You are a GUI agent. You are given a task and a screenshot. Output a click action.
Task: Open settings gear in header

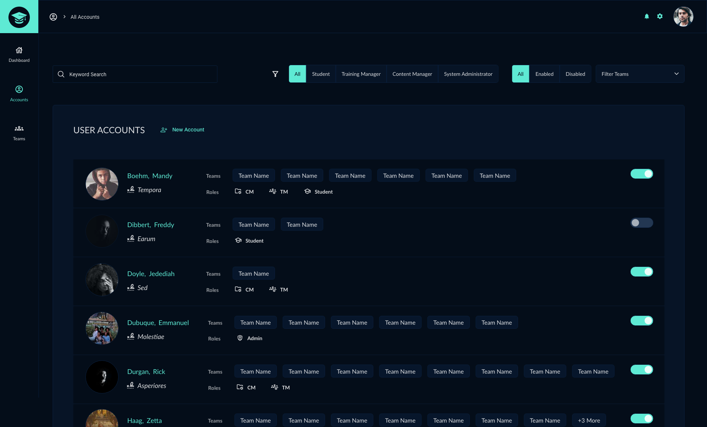click(660, 17)
